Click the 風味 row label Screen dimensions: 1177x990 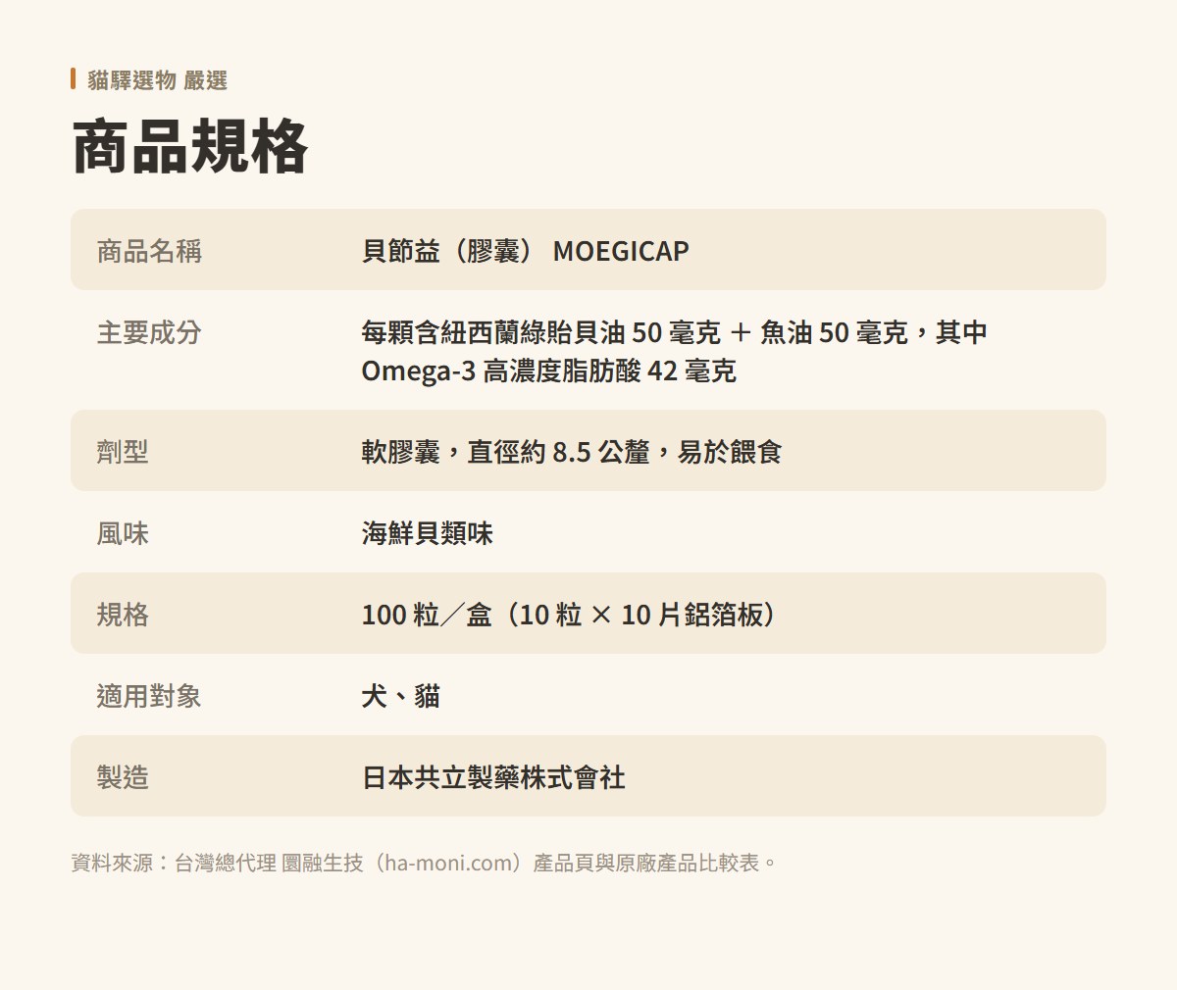tap(123, 533)
